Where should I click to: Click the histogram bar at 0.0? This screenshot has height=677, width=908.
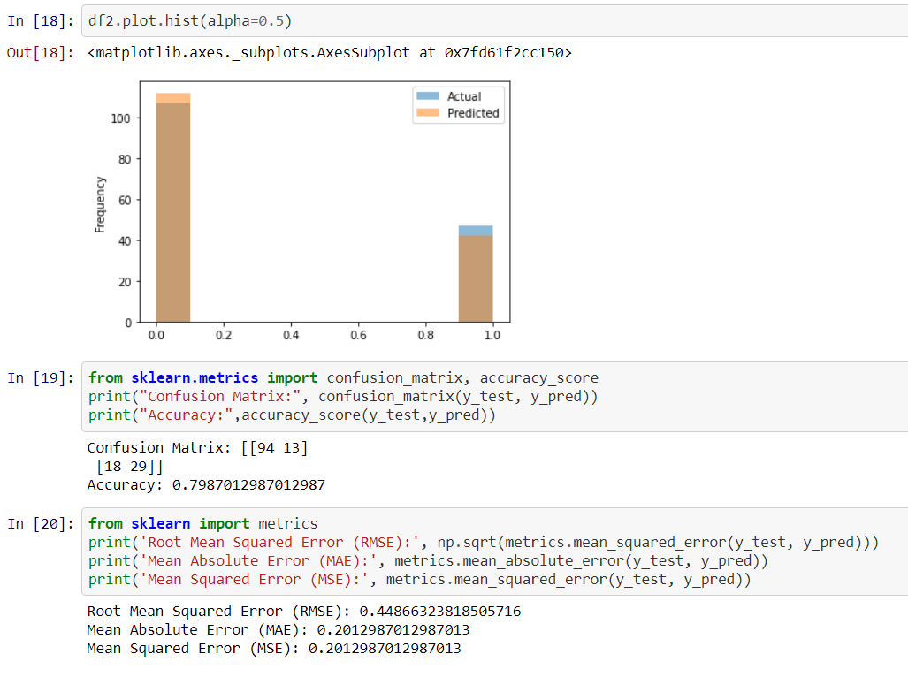[x=173, y=208]
